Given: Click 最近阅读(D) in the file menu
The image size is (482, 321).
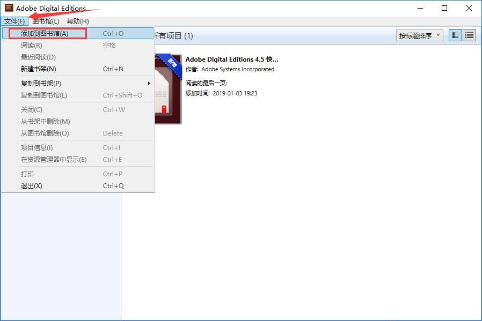Looking at the screenshot, I should click(78, 57).
